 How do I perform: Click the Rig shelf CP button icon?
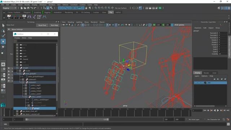point(19,17)
